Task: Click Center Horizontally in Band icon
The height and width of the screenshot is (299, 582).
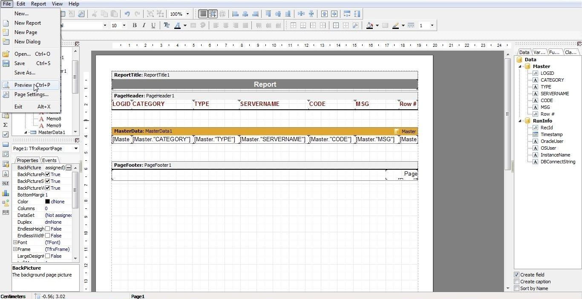Action: pyautogui.click(x=324, y=14)
